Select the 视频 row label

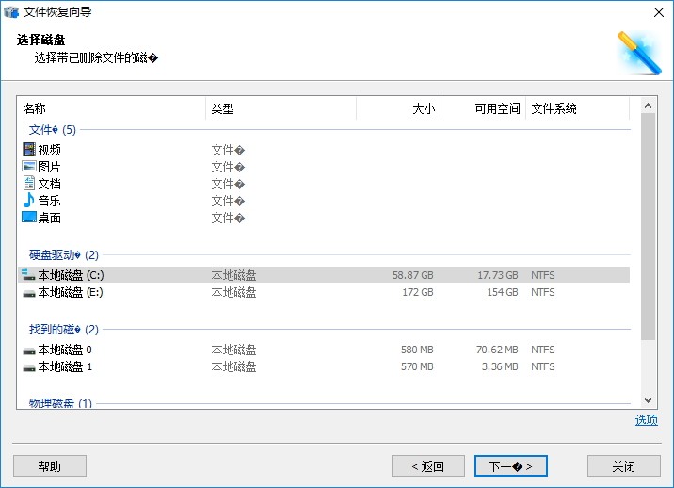pyautogui.click(x=50, y=150)
